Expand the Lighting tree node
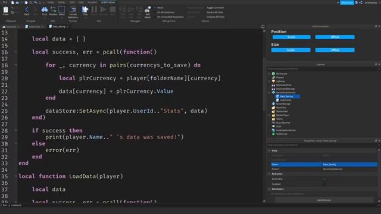Image resolution: width=381 pixels, height=214 pixels. (269, 81)
